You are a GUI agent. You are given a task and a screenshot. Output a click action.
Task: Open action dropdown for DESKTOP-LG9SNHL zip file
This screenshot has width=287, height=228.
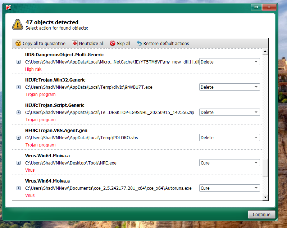point(229,112)
